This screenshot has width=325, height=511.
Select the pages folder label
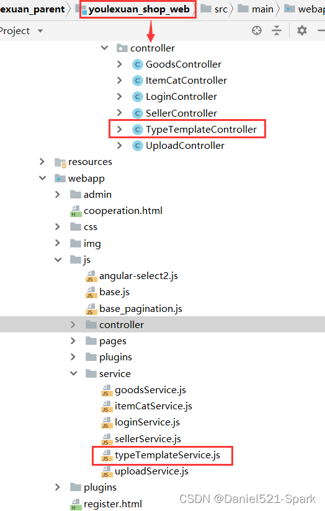112,341
